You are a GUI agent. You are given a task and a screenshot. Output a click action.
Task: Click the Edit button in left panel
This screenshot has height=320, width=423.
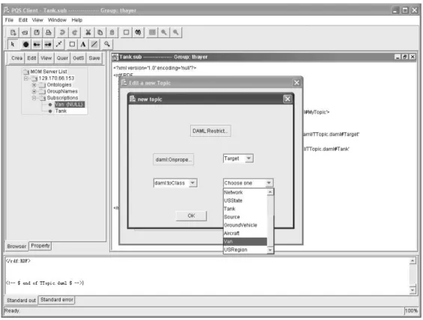[31, 58]
